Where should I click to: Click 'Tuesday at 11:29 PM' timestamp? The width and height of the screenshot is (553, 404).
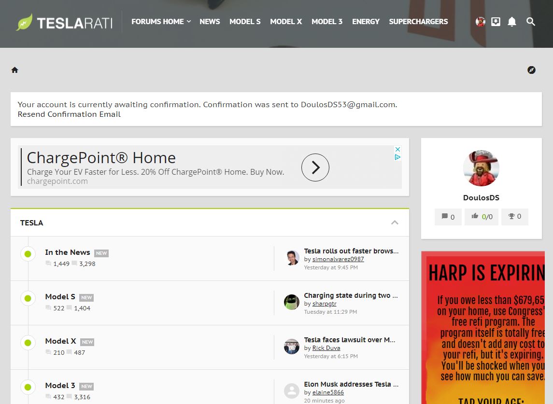click(x=330, y=312)
